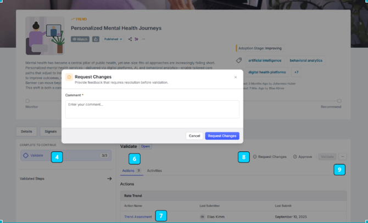Switch to the Activities tab
368x223 pixels.
tap(154, 170)
